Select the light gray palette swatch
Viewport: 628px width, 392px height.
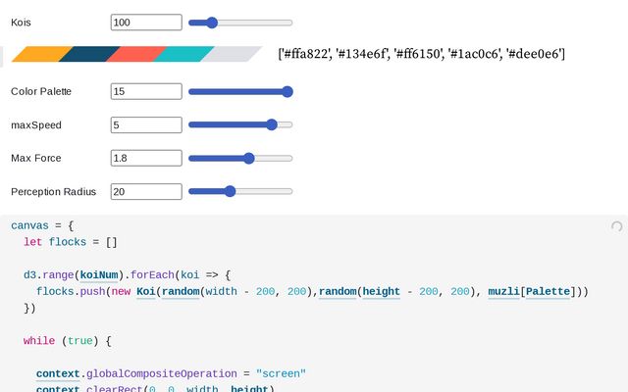pyautogui.click(x=232, y=54)
